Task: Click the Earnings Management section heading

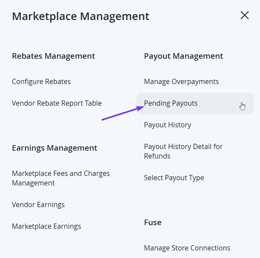Action: pos(55,148)
